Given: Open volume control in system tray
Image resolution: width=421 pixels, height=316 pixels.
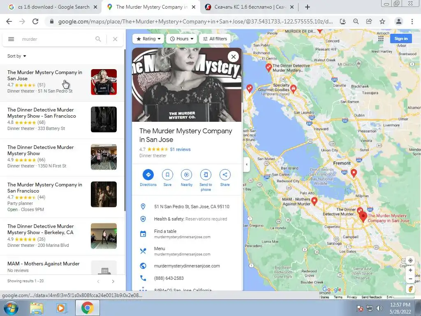Looking at the screenshot, I should (379, 308).
